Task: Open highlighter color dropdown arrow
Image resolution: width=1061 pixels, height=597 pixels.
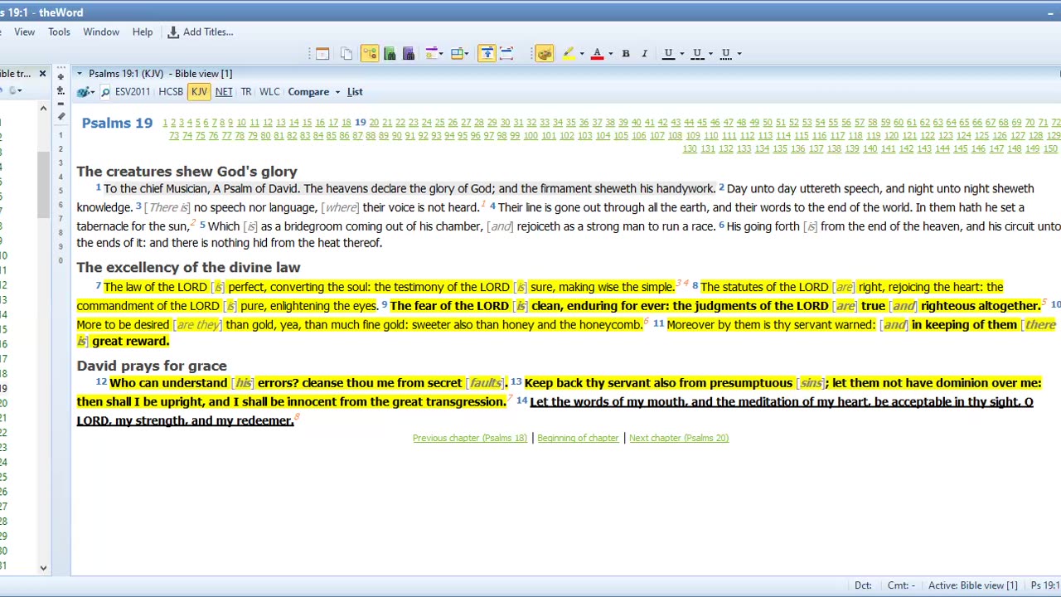Action: 581,54
